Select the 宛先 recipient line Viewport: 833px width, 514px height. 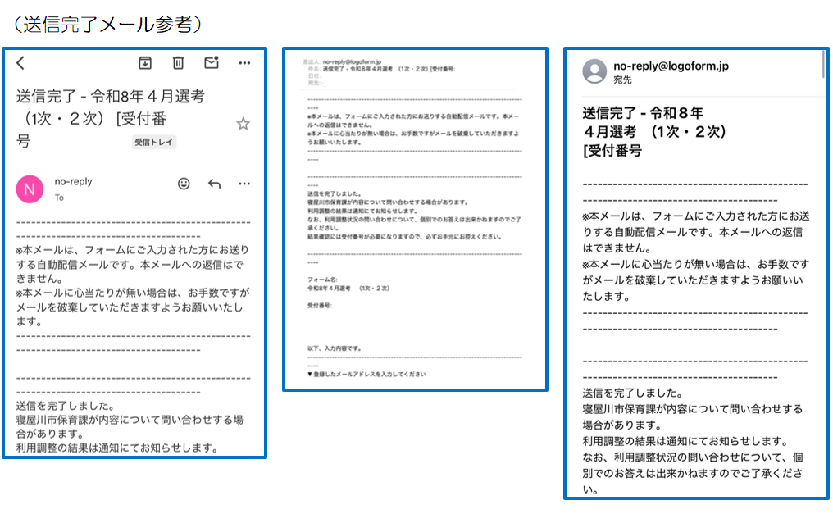point(622,80)
